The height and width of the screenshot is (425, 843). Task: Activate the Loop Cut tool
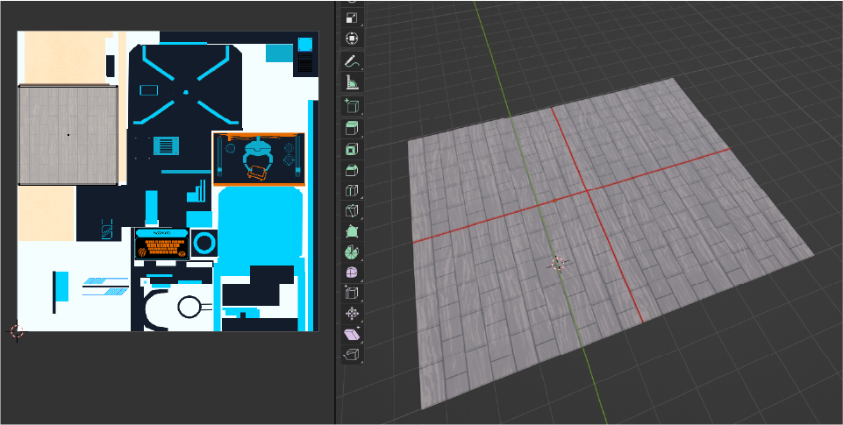coord(352,190)
